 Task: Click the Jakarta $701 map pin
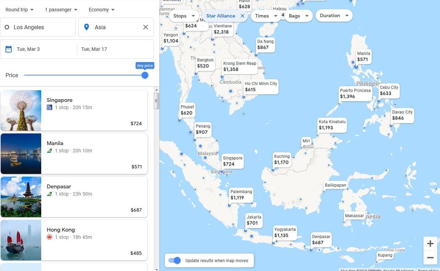point(254,220)
